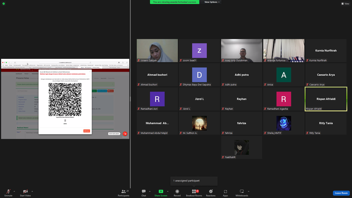Click Ramadhani Agasha's pink R avatar
This screenshot has width=352, height=198.
pos(284,99)
